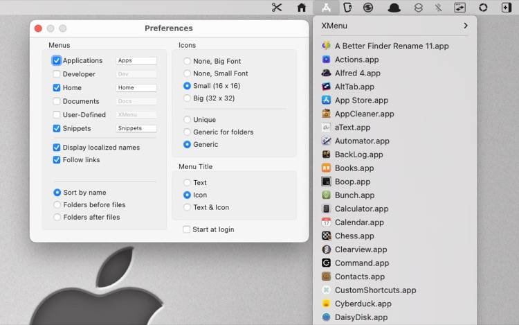Enable the User-Defined menu checkbox
519x325 pixels.
coord(57,114)
